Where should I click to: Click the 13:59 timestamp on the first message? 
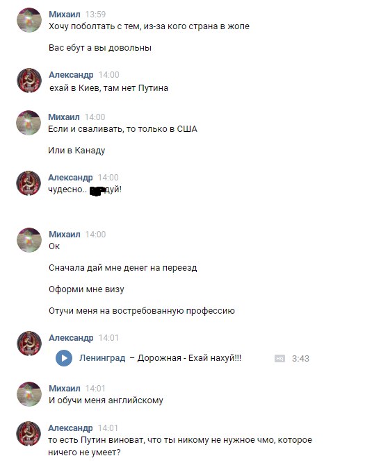(x=96, y=15)
